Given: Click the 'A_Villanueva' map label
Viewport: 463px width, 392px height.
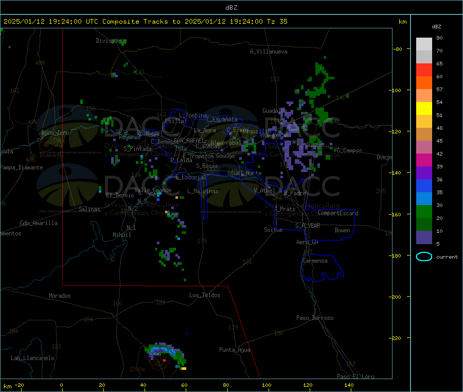Looking at the screenshot, I should 269,52.
